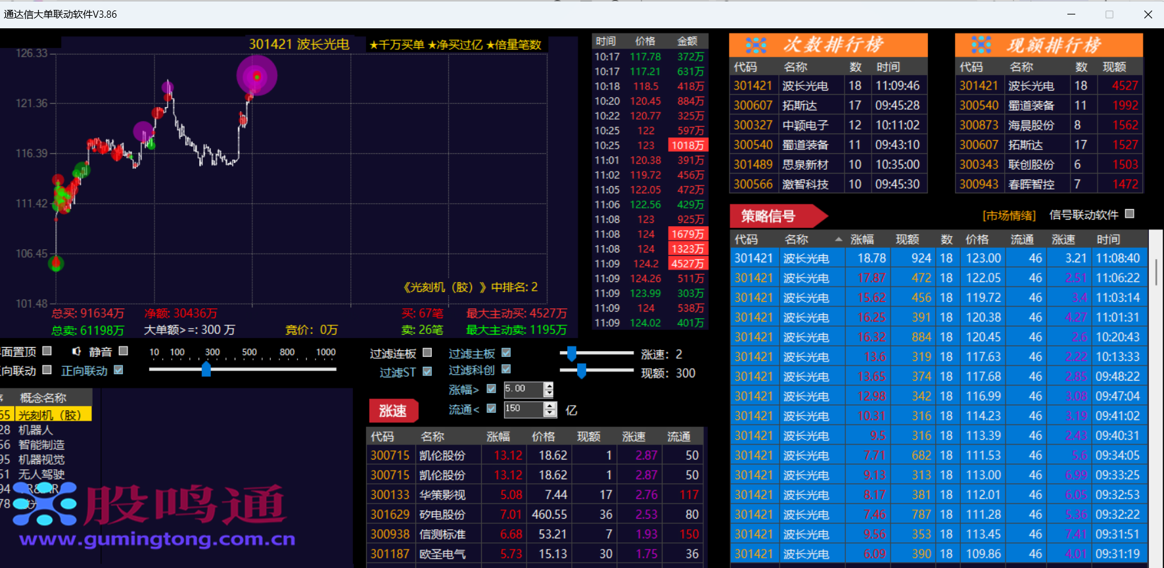Screen dimensions: 1164x568
Task: Click the speaker icon beside 静音
Action: pos(77,352)
